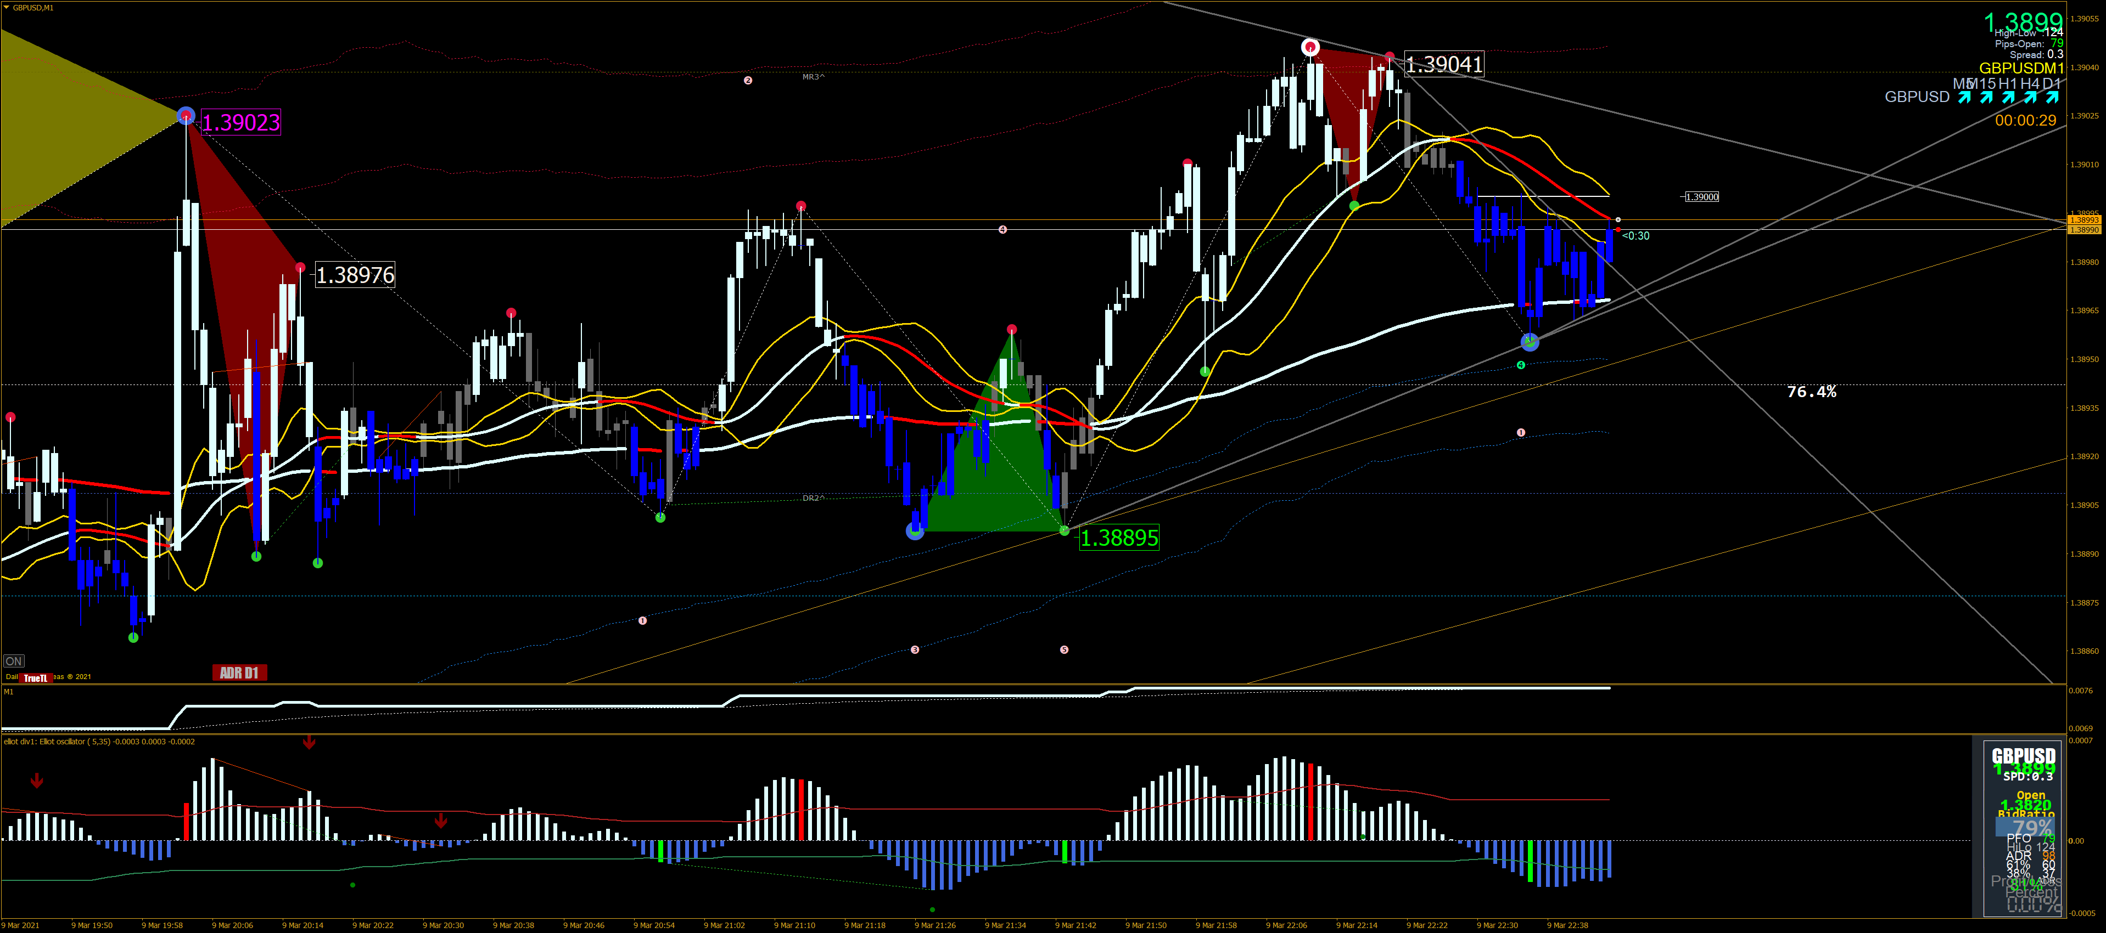Click the red down arrow in Elliot oscillator

pos(309,743)
